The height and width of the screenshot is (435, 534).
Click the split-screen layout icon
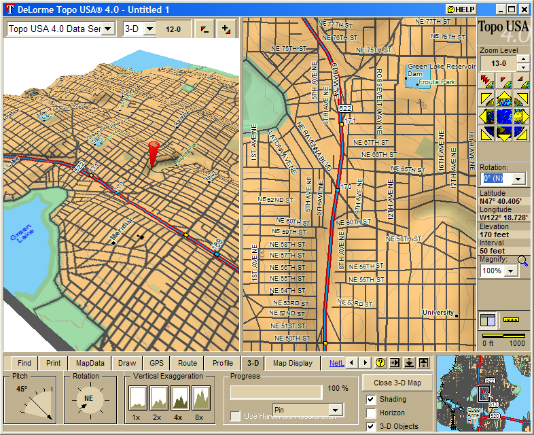click(487, 320)
